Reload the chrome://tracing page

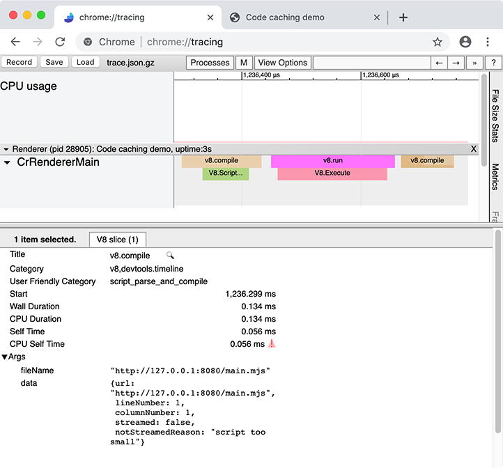60,42
